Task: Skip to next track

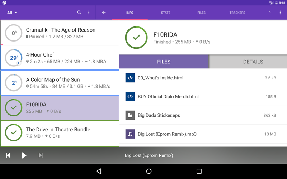Action: click(x=41, y=155)
